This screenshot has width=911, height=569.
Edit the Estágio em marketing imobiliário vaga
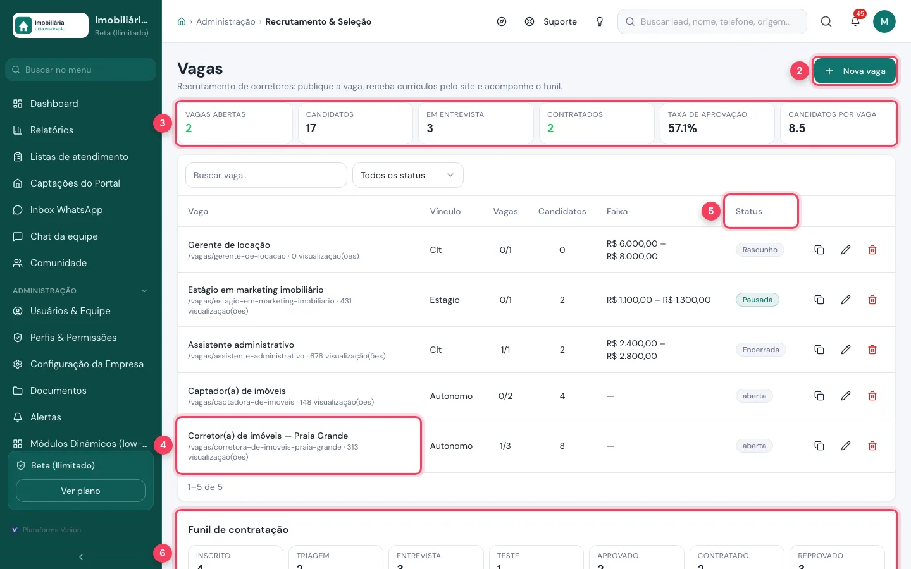[846, 300]
